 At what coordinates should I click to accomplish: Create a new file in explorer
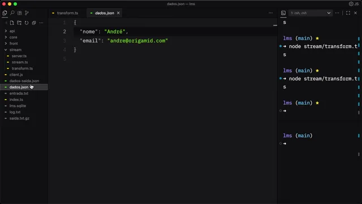(12, 23)
